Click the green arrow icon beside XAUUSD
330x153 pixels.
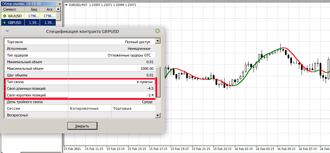(4, 16)
